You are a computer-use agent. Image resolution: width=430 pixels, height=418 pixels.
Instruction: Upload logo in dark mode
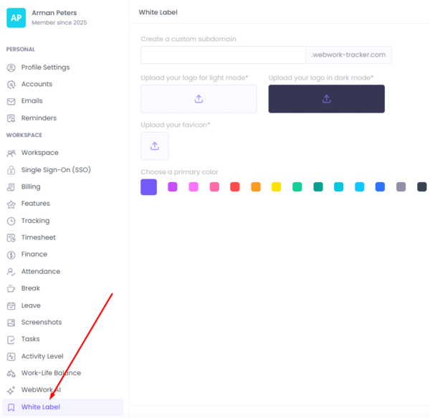point(326,99)
